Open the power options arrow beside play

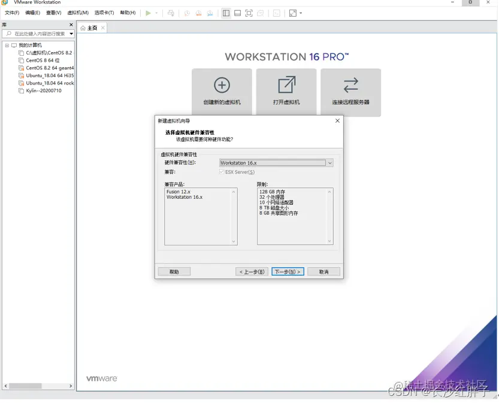pyautogui.click(x=156, y=13)
